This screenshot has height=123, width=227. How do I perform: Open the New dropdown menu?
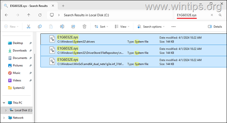pyautogui.click(x=11, y=27)
